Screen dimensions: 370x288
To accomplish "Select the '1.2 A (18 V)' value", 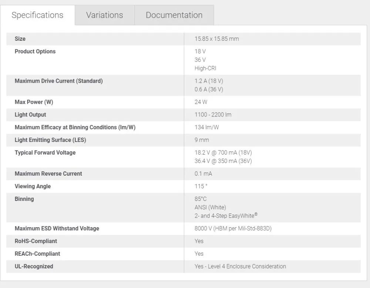I will pos(209,81).
